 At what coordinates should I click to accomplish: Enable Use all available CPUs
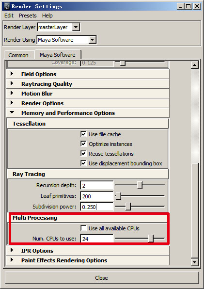83,228
